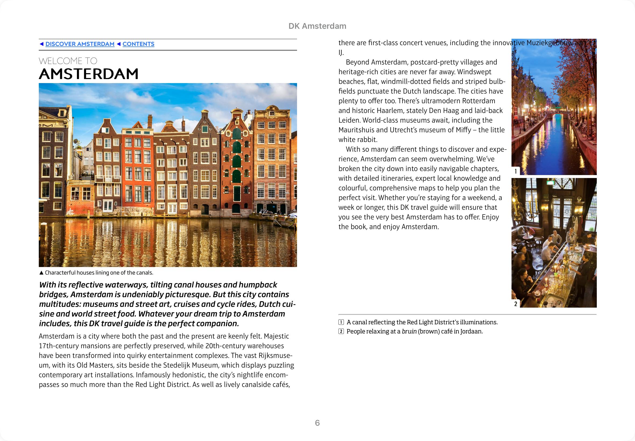Go to the CONTENTS link
The height and width of the screenshot is (441, 635).
coord(138,44)
